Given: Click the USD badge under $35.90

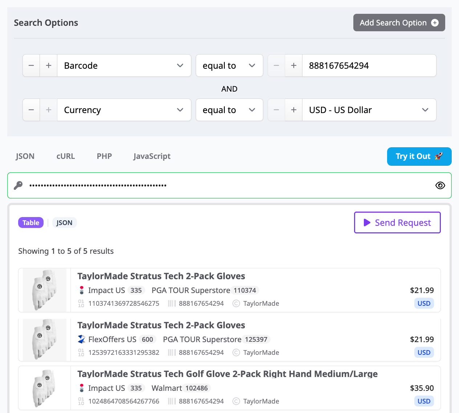Looking at the screenshot, I should coord(424,401).
